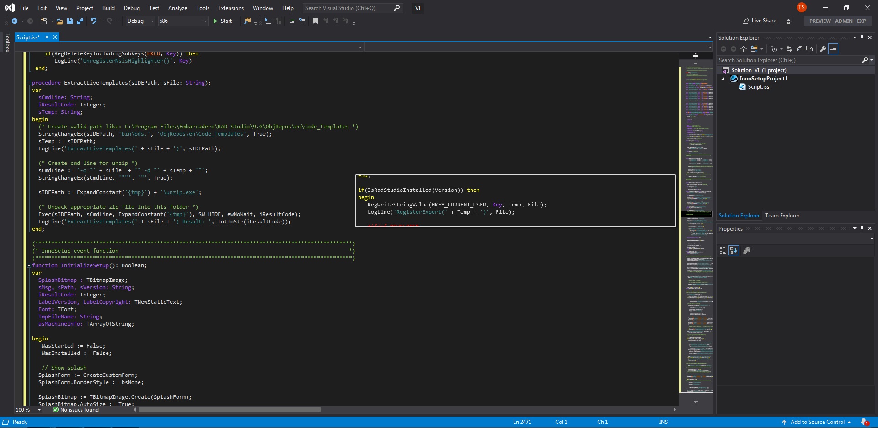Click Sync with Active Document icon
The height and width of the screenshot is (428, 878).
coord(789,49)
